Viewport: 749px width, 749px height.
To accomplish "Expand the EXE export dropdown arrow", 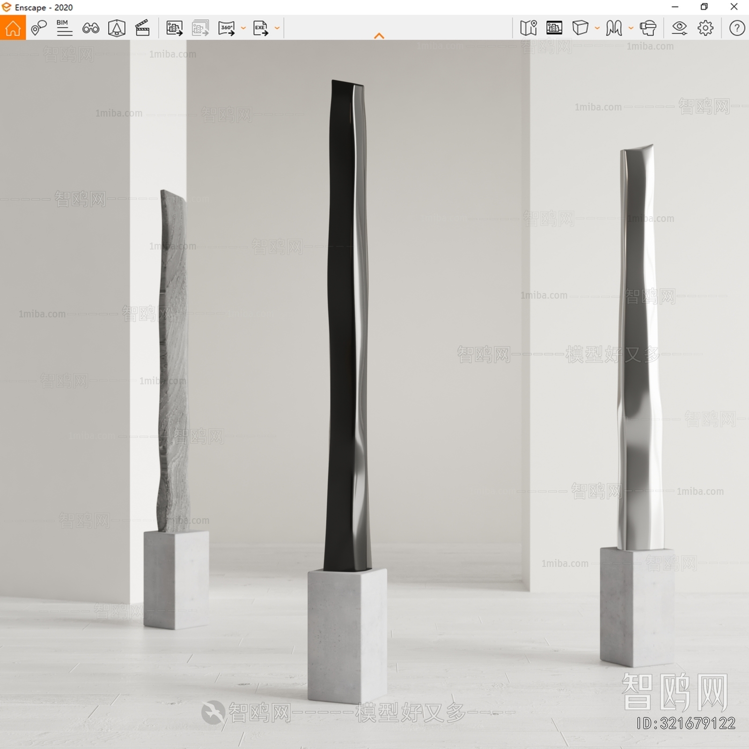I will pos(277,28).
